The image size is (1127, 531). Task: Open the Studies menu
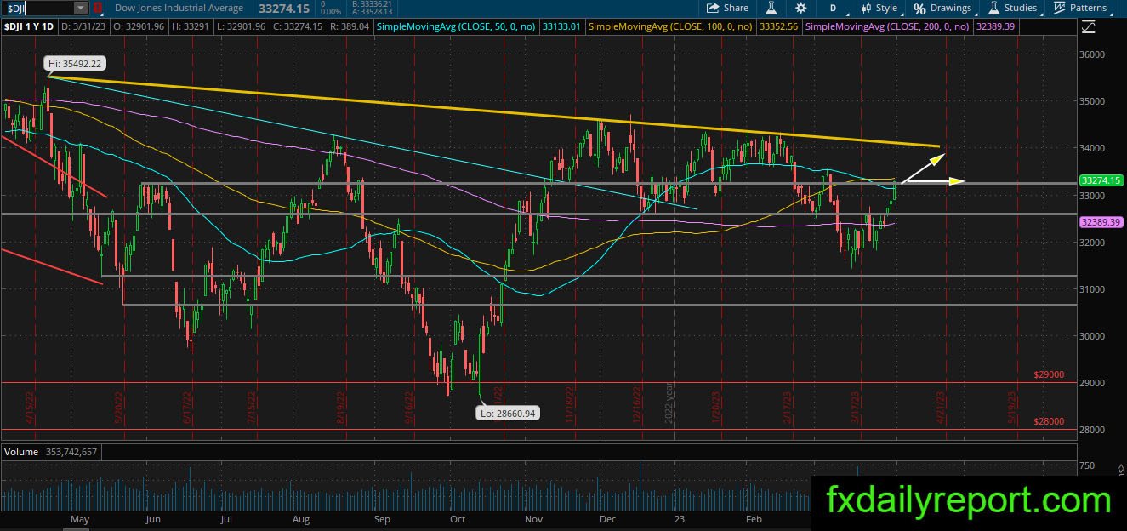[x=1011, y=8]
